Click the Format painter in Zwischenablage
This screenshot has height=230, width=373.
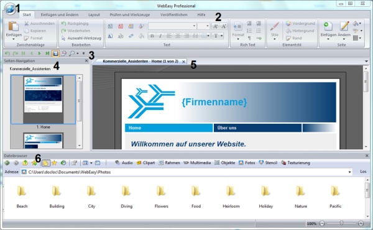click(34, 38)
